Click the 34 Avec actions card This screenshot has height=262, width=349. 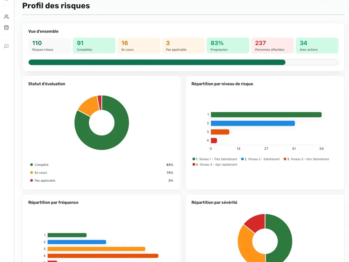(x=317, y=45)
